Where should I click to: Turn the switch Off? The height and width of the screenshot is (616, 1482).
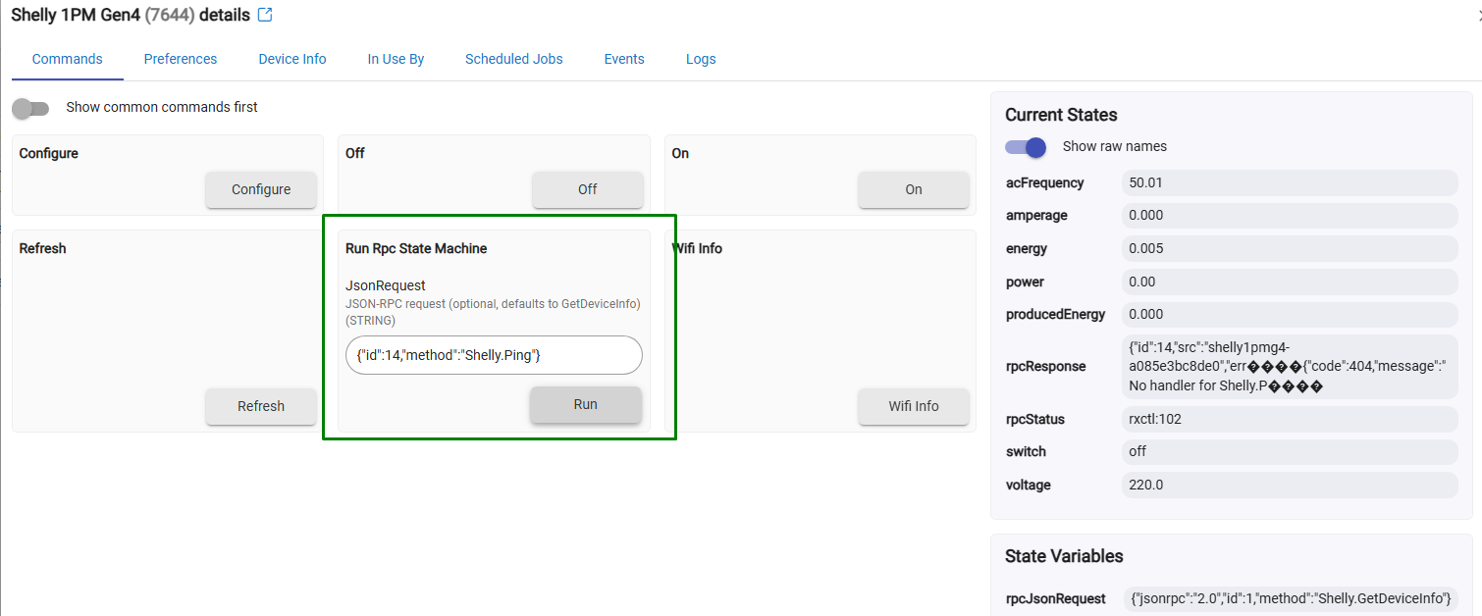[587, 189]
